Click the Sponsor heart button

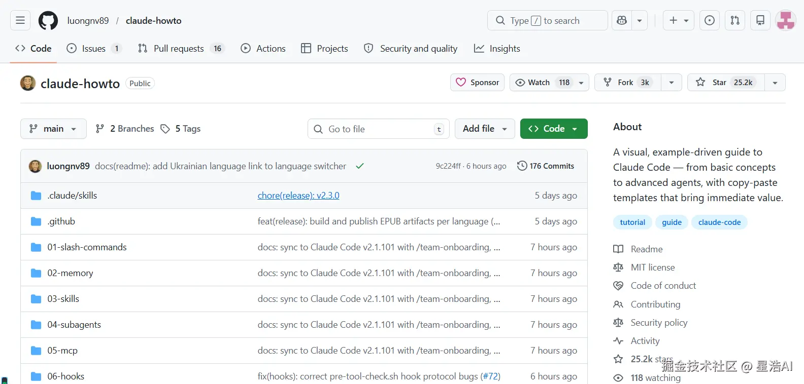(477, 83)
